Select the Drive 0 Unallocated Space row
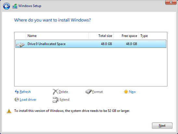 coord(91,44)
